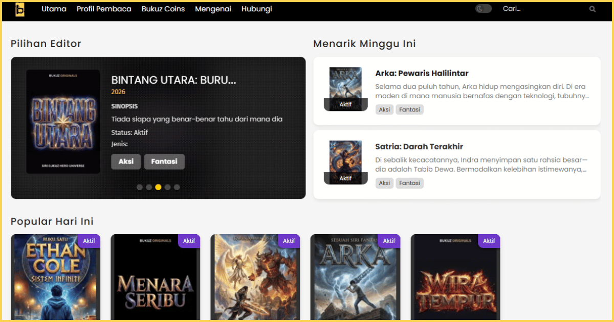The width and height of the screenshot is (614, 322).
Task: Click the Menarik Minggu Ini heading
Action: coord(364,44)
